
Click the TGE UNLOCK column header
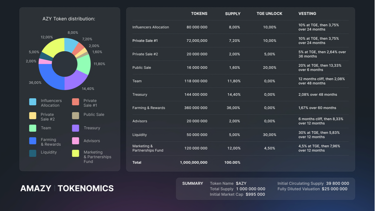269,14
